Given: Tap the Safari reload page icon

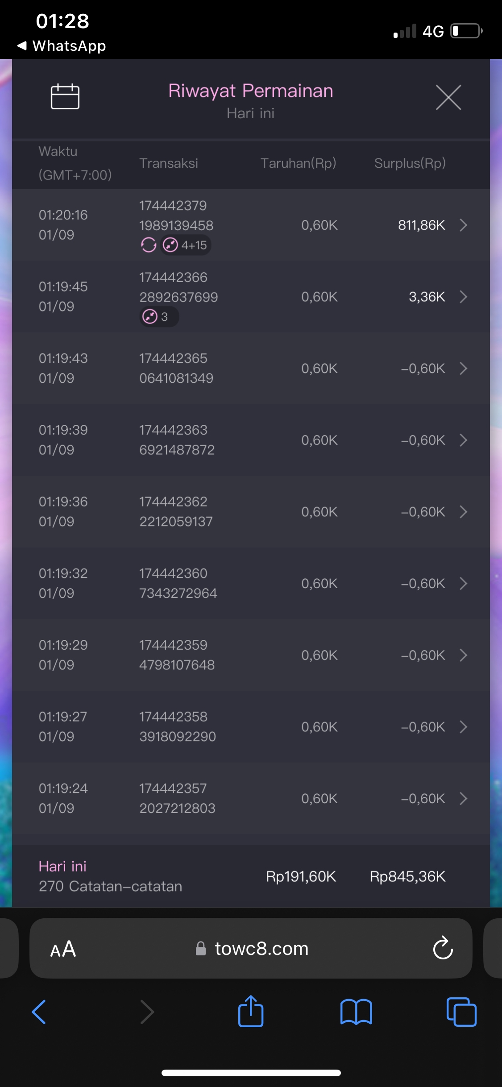Looking at the screenshot, I should coord(443,948).
